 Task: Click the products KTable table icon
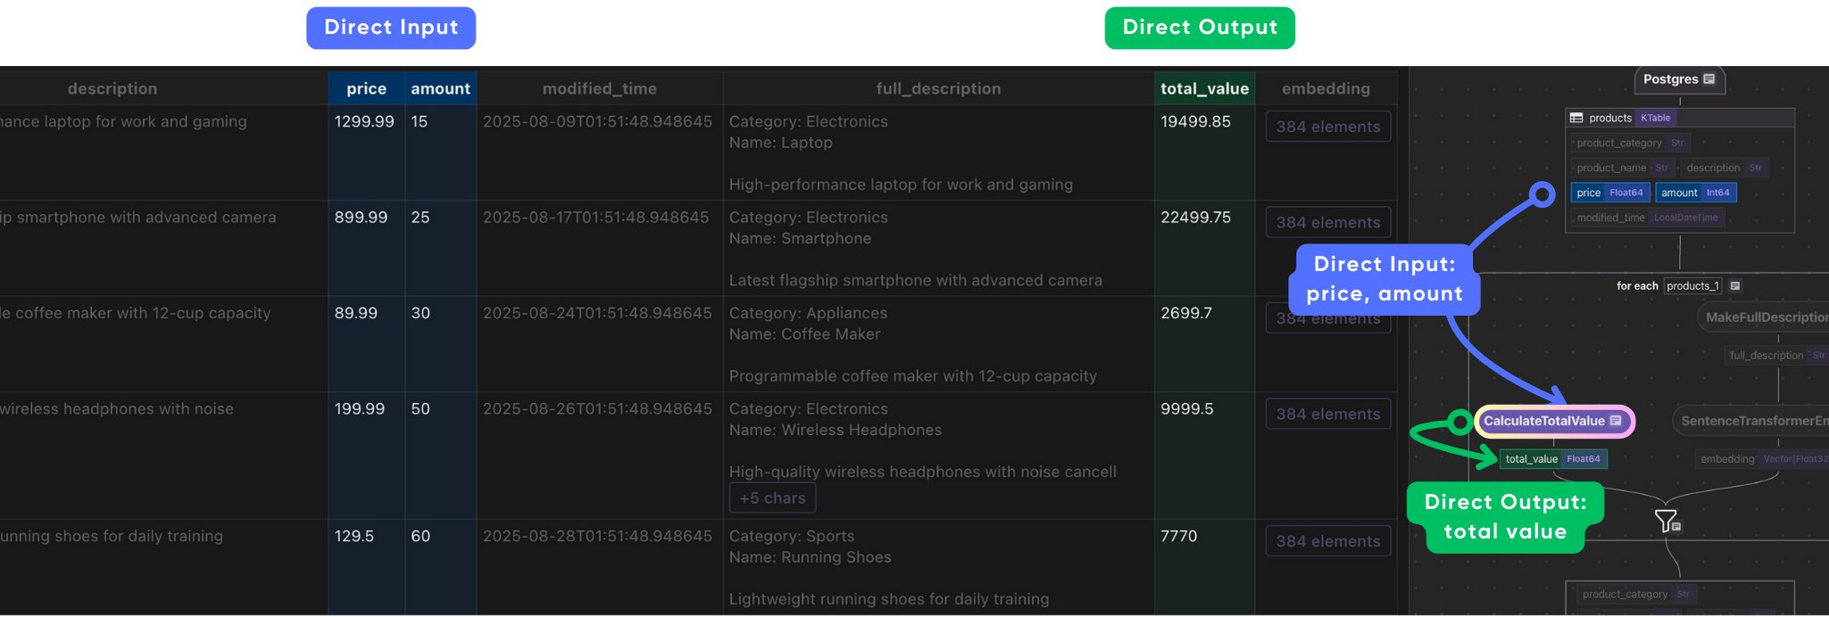pos(1576,118)
